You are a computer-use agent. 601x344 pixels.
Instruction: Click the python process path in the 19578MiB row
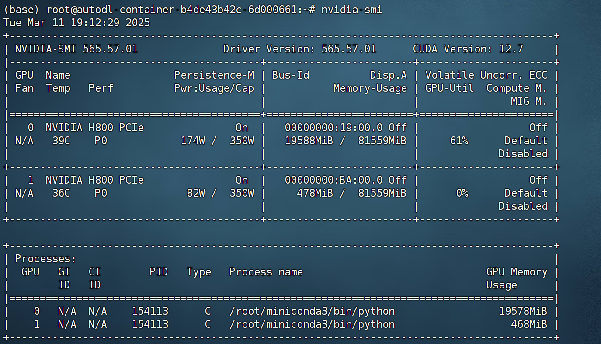[x=312, y=311]
